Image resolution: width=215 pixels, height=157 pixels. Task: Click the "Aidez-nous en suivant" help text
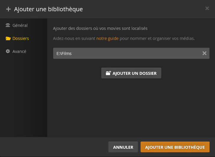(x=74, y=38)
